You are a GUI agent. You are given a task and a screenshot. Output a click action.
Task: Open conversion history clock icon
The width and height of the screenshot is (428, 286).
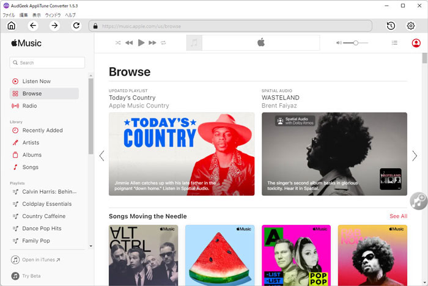pos(391,26)
